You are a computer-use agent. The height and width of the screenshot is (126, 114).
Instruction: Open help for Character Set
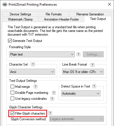pos(33,64)
